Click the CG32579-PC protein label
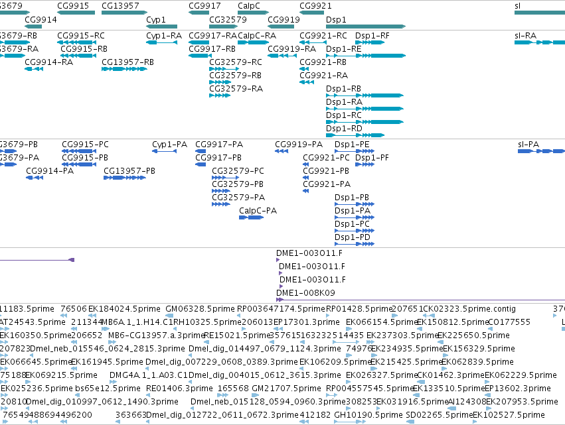This screenshot has width=565, height=425. click(238, 171)
